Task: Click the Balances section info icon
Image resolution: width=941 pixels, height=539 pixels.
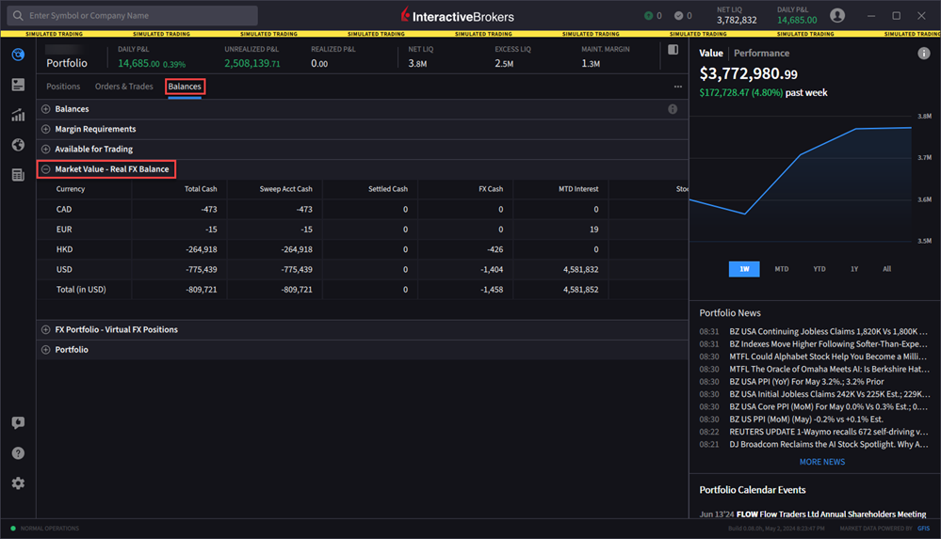Action: pos(673,109)
